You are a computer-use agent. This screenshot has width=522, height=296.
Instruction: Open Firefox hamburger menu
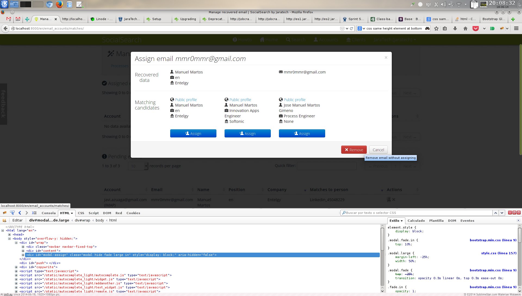point(516,28)
